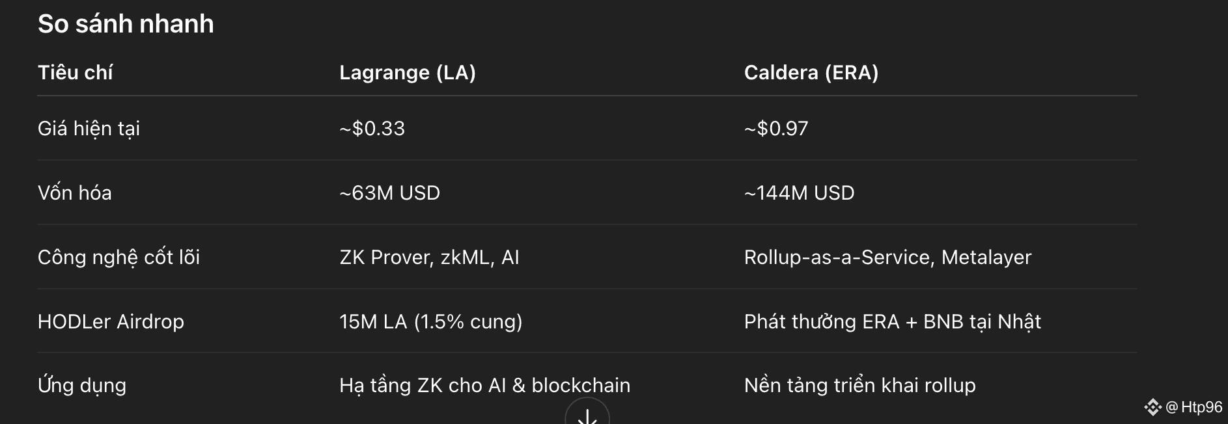
Task: Select the 'HODLer Airdrop' row label
Action: [x=111, y=322]
